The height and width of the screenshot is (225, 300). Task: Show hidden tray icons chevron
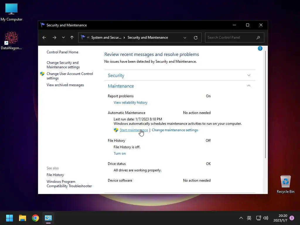(241, 218)
